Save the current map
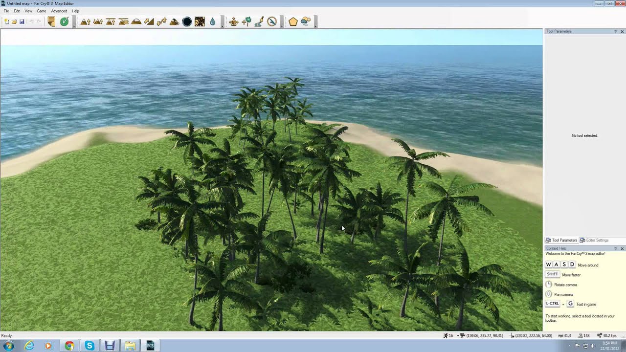 click(22, 22)
